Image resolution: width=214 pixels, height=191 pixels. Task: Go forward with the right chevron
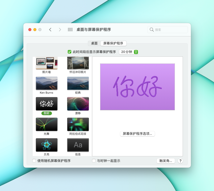pos(60,30)
